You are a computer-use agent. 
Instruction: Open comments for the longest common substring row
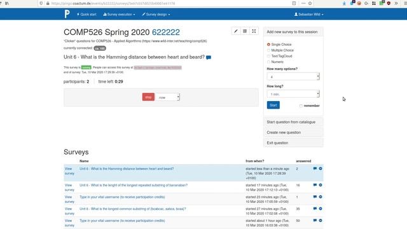[x=315, y=209]
